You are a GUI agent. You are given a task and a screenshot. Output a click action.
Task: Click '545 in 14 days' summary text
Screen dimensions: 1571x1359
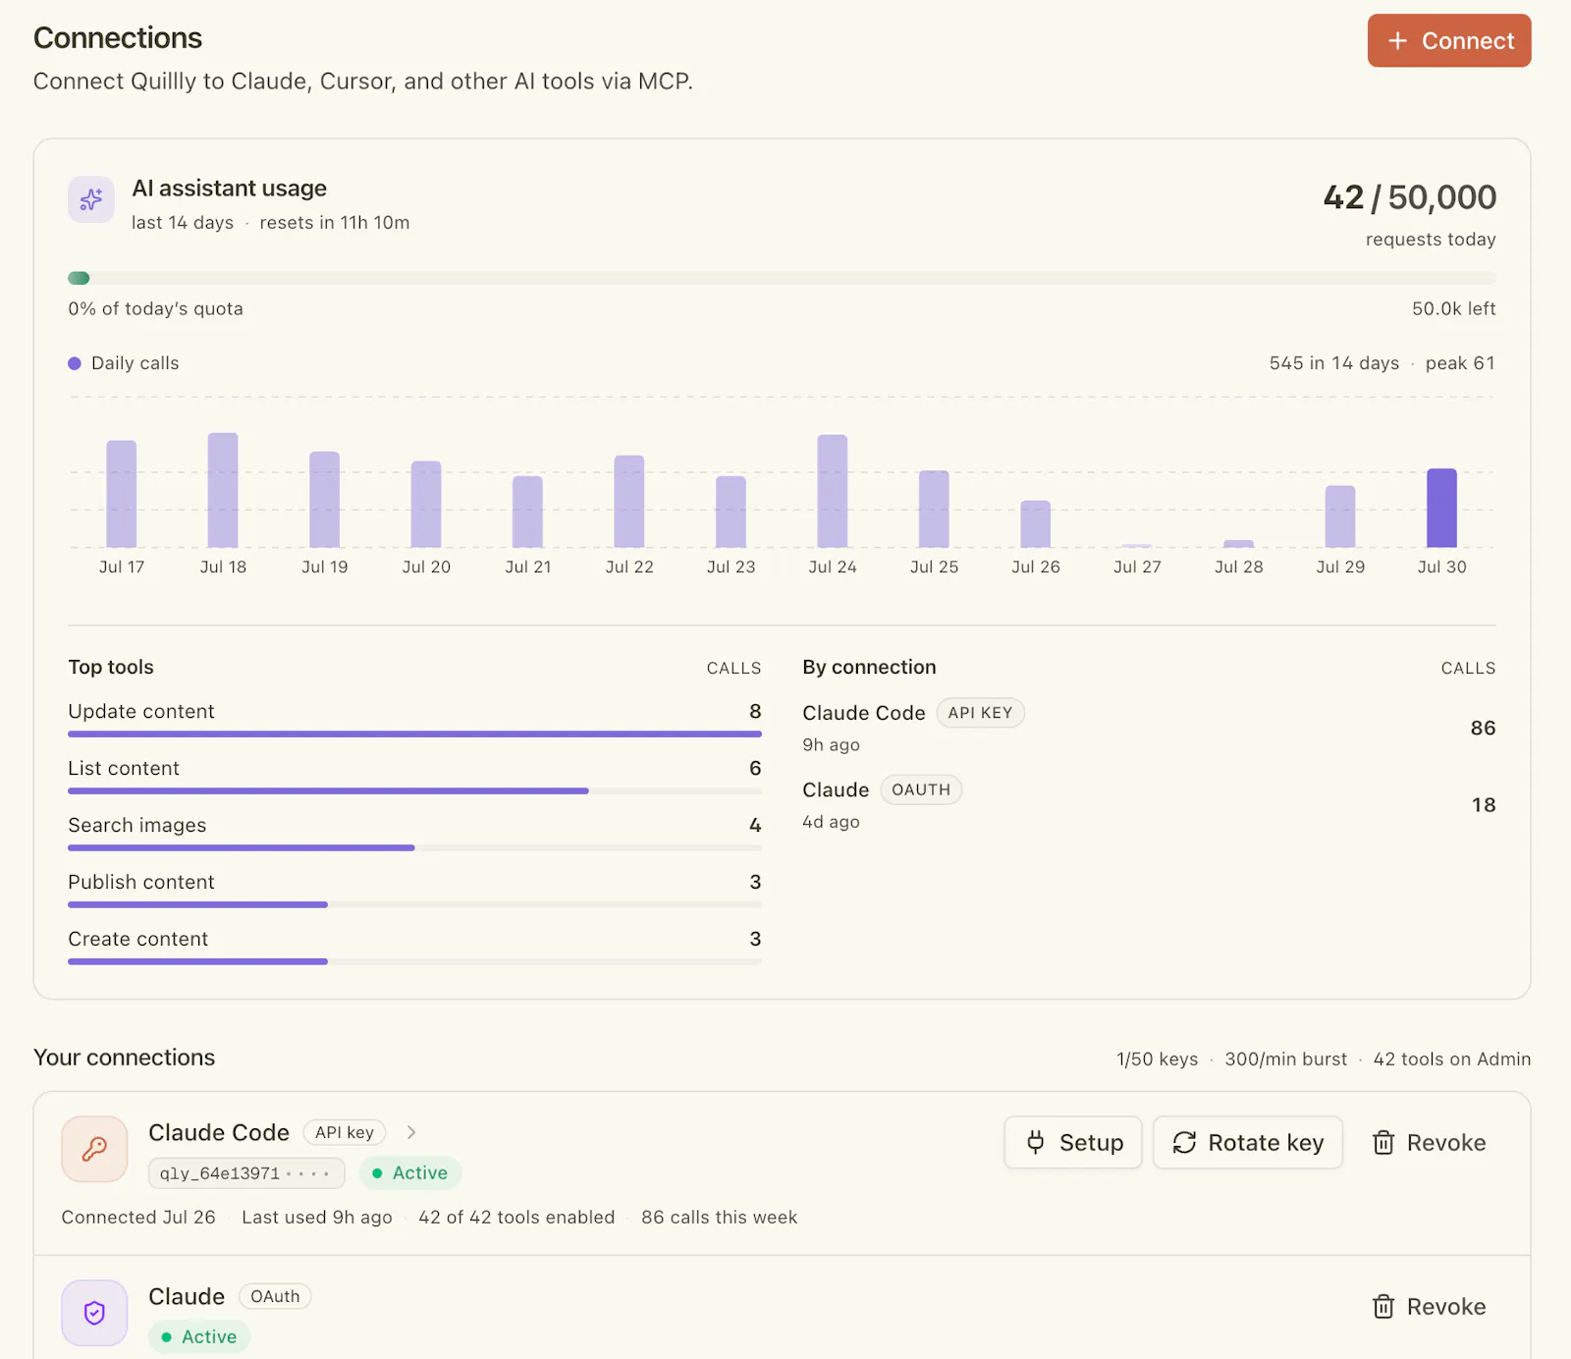pos(1333,363)
